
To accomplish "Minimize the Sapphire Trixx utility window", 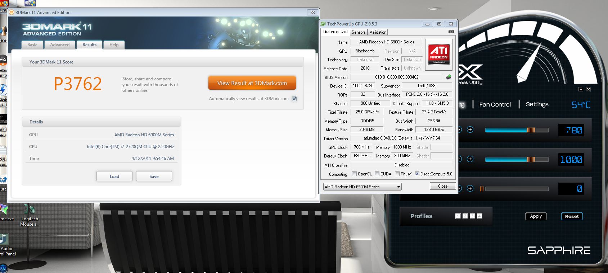I will point(581,89).
